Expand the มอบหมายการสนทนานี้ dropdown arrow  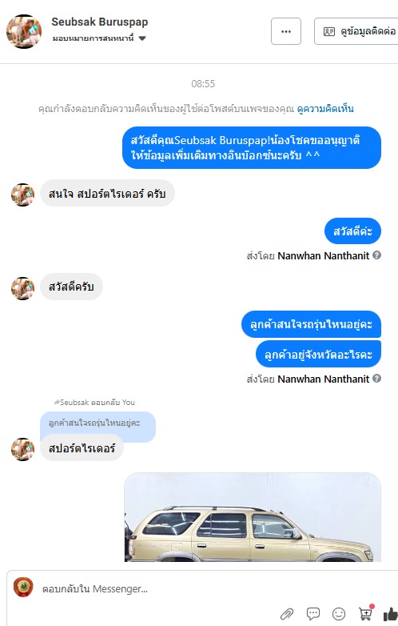[142, 38]
